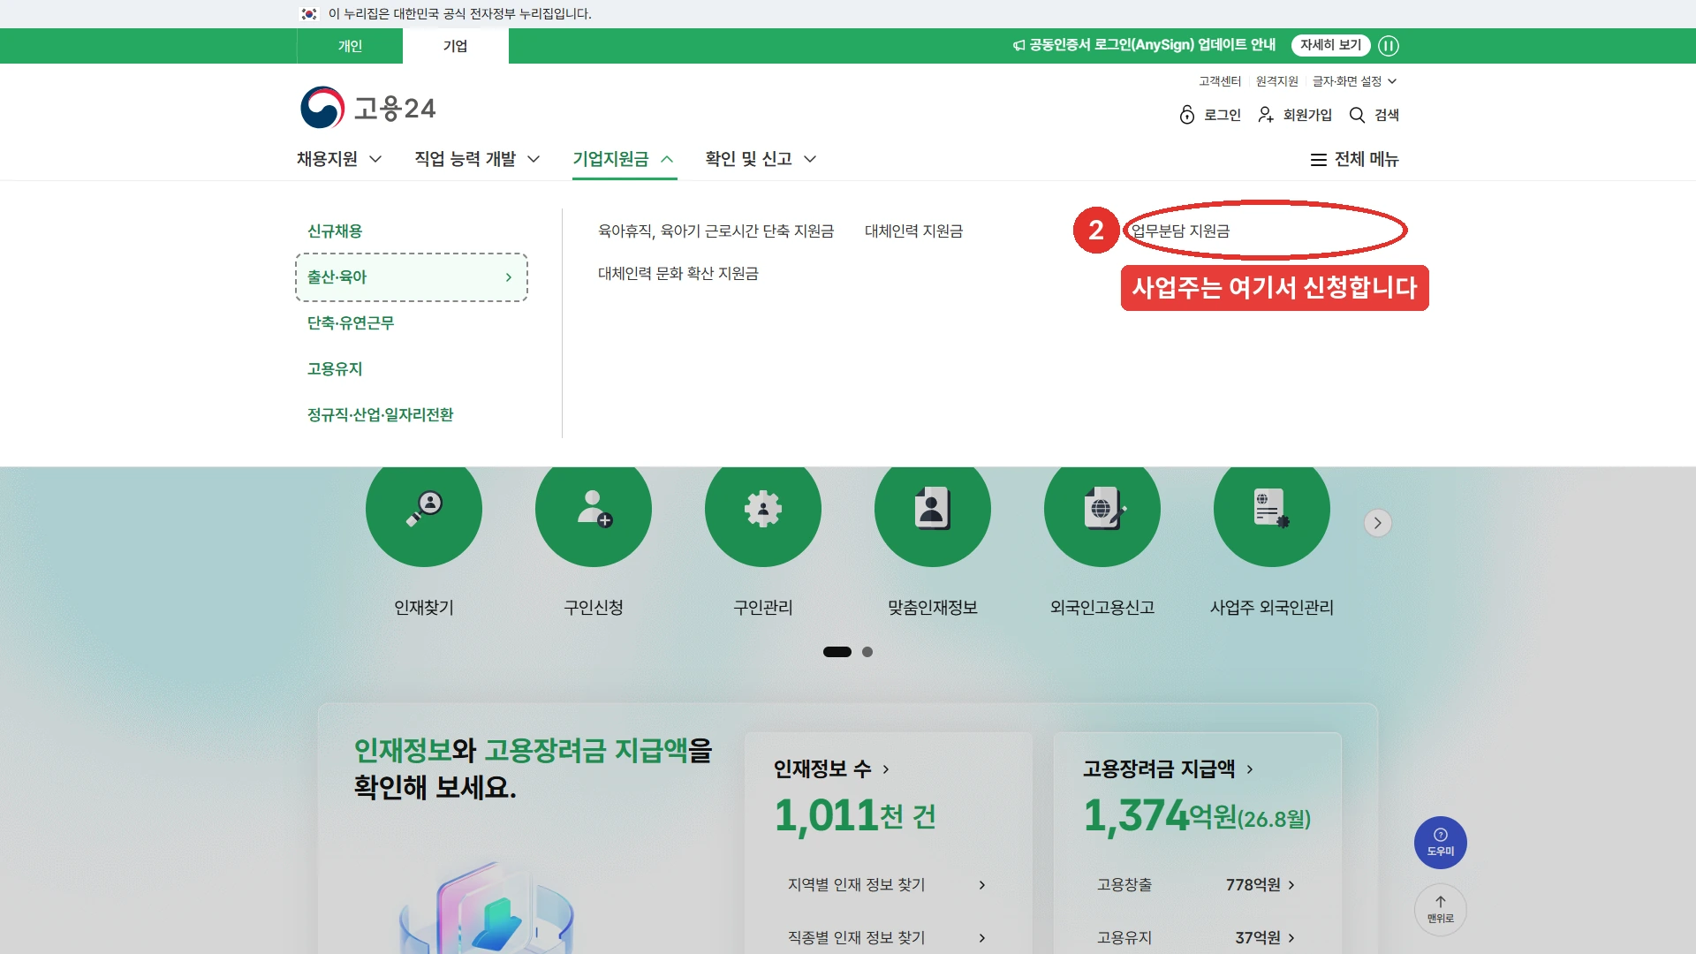This screenshot has height=954, width=1696.
Task: Open 구인신청 green circle icon
Action: pyautogui.click(x=594, y=509)
